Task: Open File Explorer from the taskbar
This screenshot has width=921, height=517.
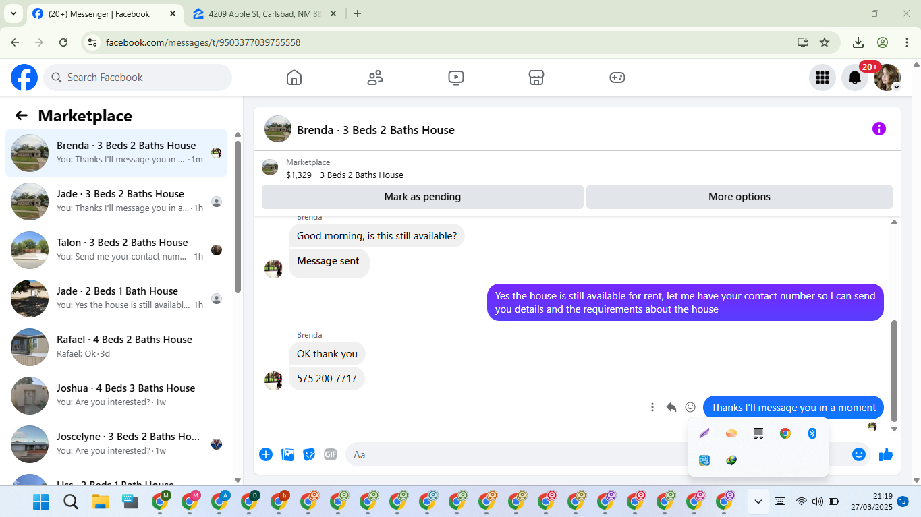Action: click(x=101, y=501)
